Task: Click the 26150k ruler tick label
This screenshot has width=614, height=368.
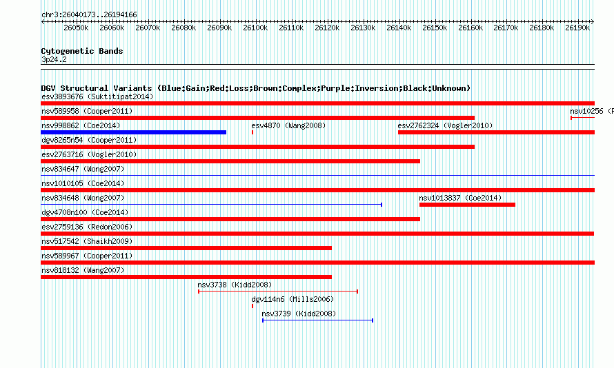Action: pyautogui.click(x=435, y=28)
